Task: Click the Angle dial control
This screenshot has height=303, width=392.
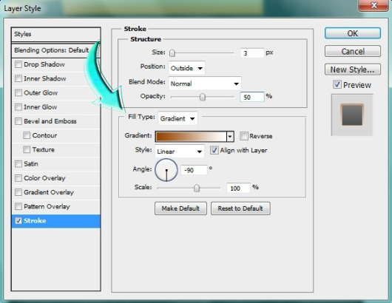Action: click(166, 170)
